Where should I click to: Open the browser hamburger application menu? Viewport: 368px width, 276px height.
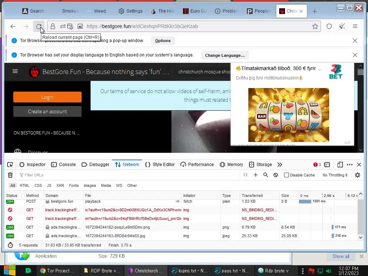355,26
